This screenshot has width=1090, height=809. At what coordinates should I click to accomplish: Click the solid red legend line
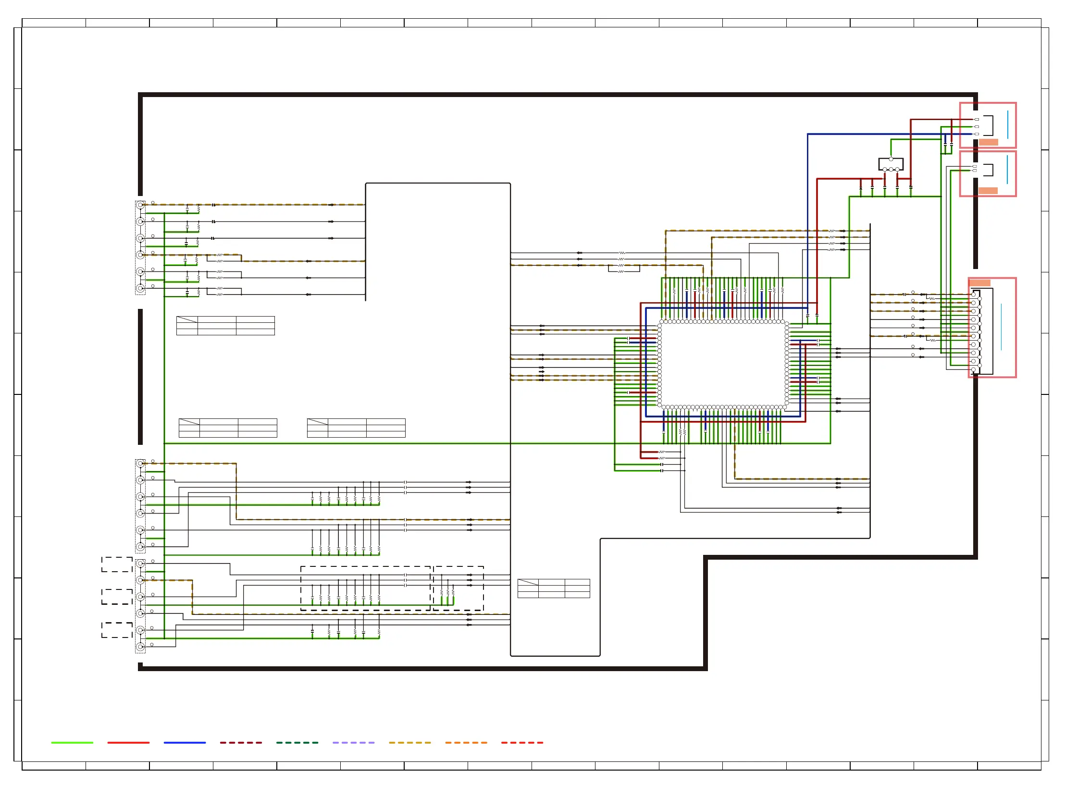128,743
